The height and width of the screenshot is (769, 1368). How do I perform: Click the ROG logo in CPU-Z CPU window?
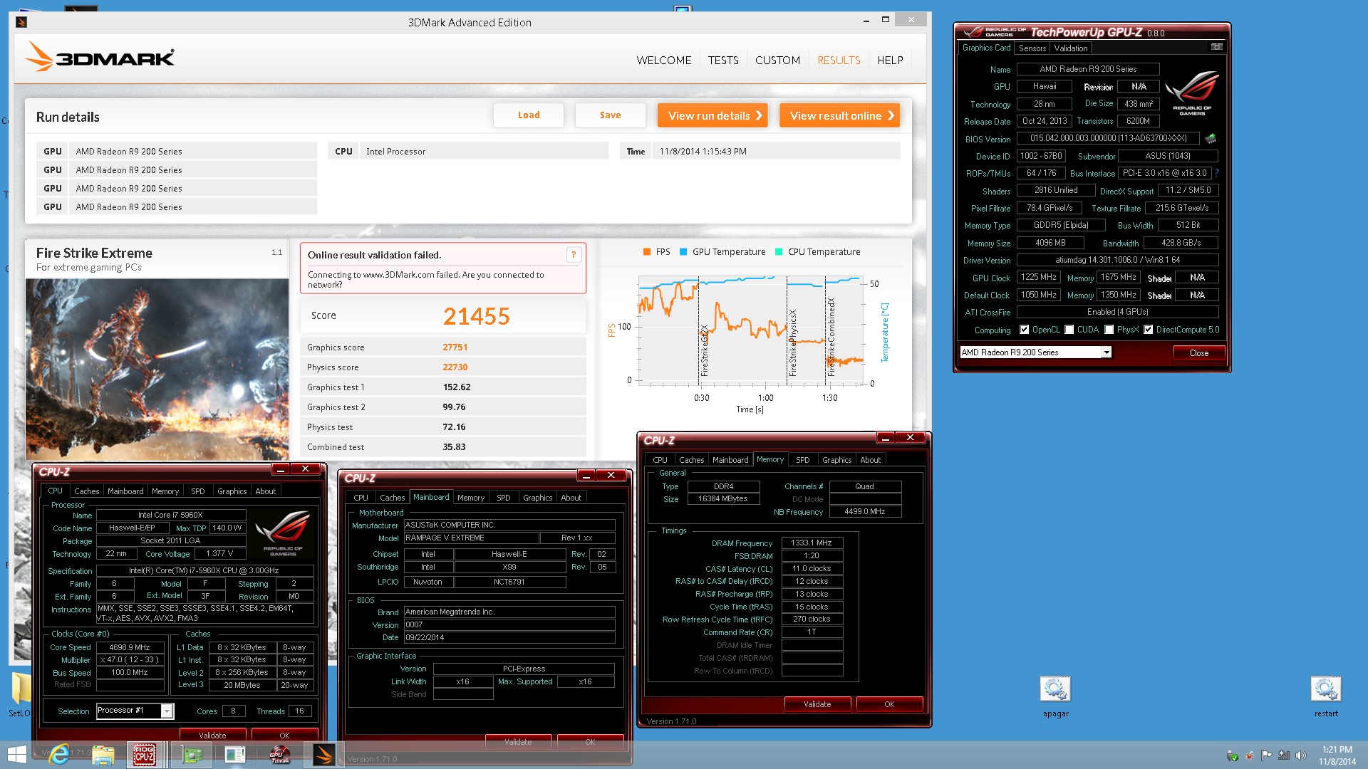coord(283,533)
